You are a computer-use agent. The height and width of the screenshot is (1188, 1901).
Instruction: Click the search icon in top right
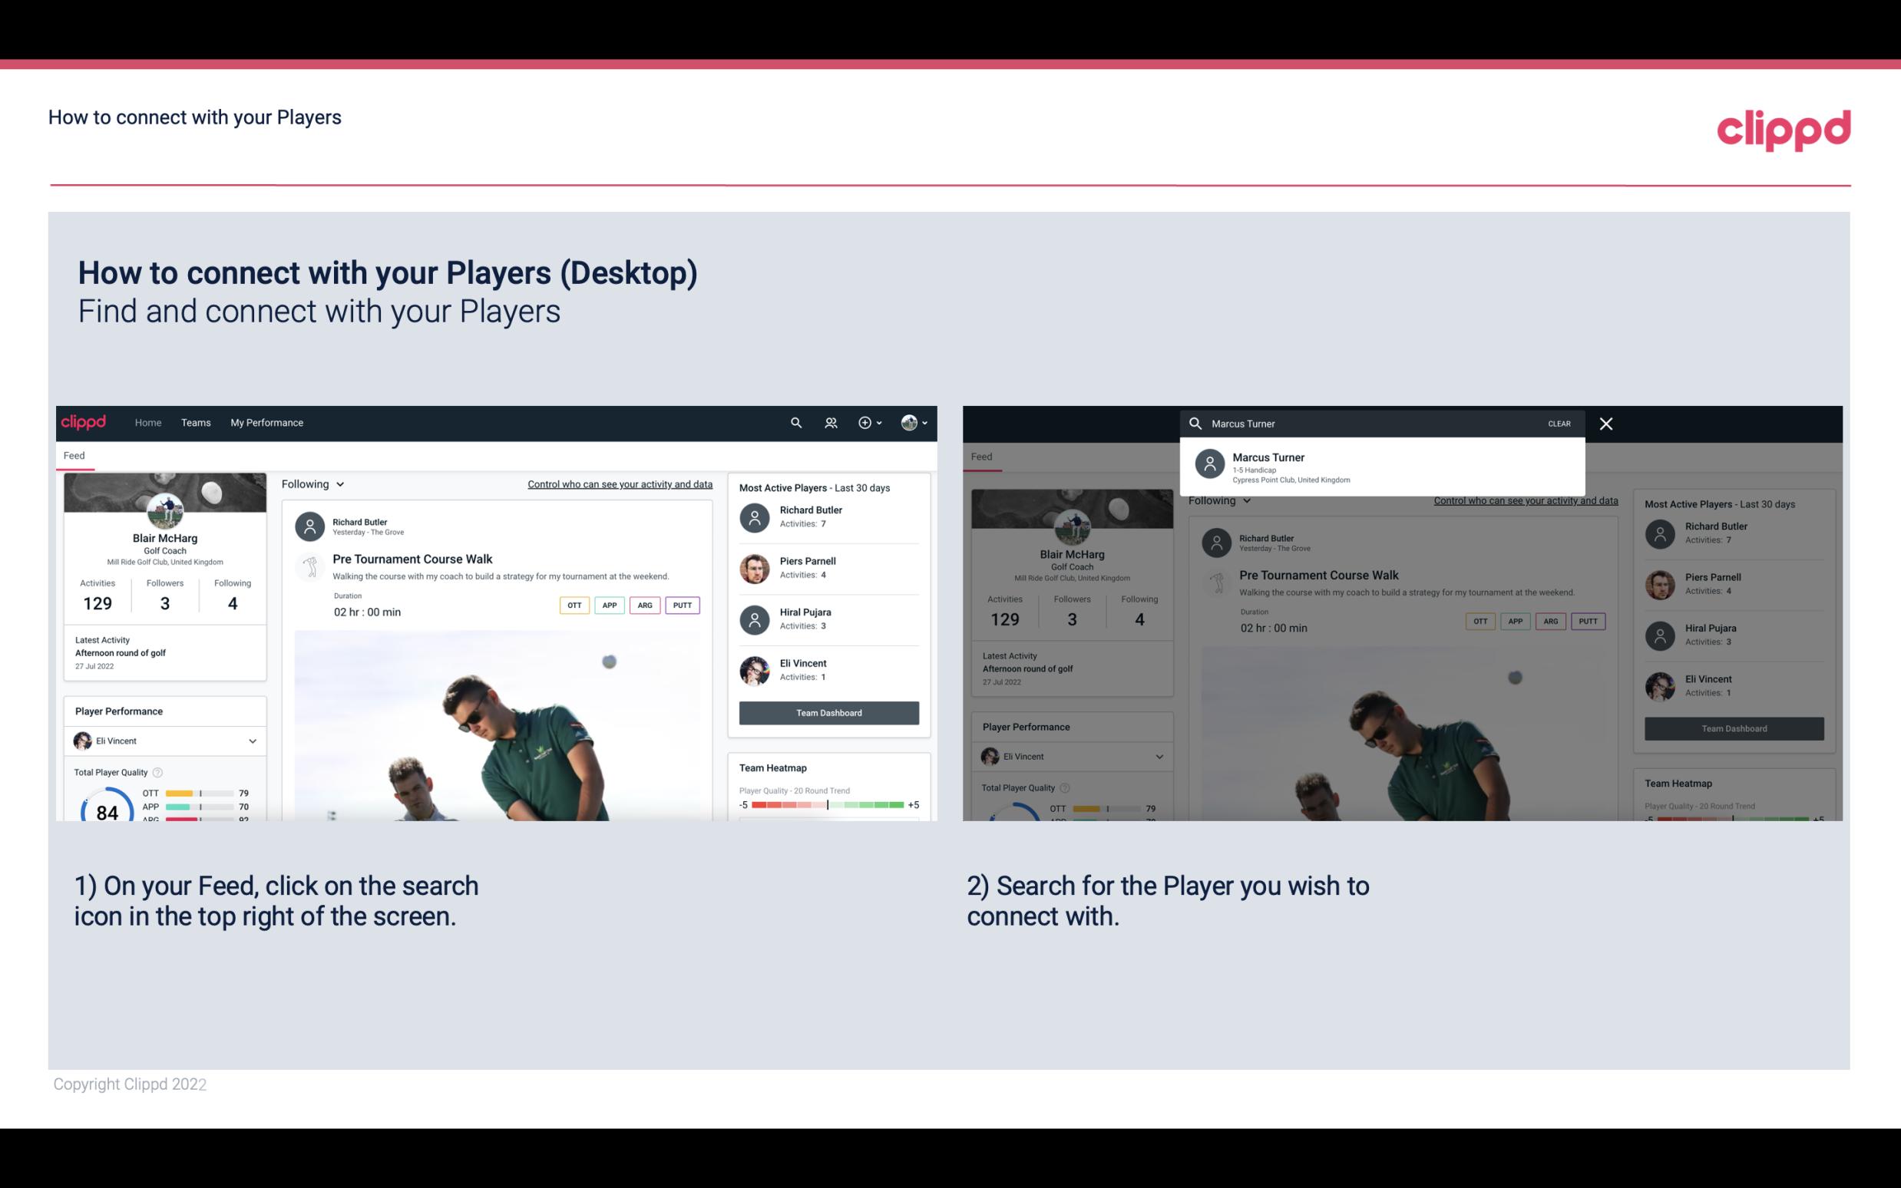point(794,421)
